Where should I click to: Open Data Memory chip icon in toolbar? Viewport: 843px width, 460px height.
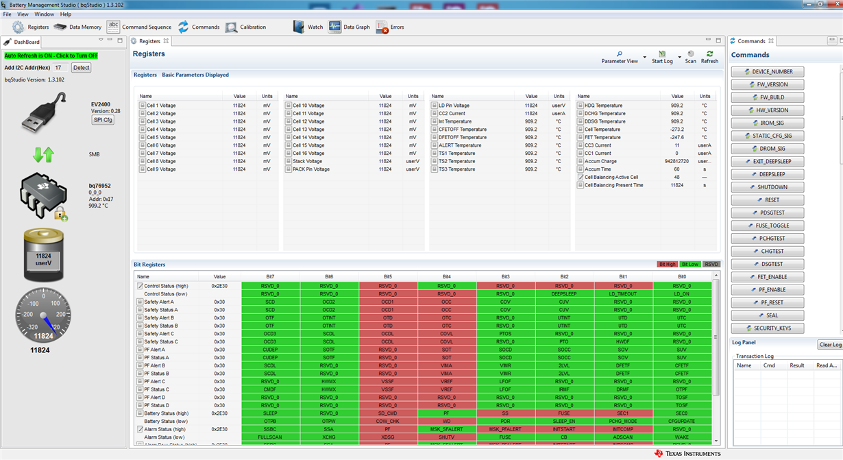pos(60,27)
